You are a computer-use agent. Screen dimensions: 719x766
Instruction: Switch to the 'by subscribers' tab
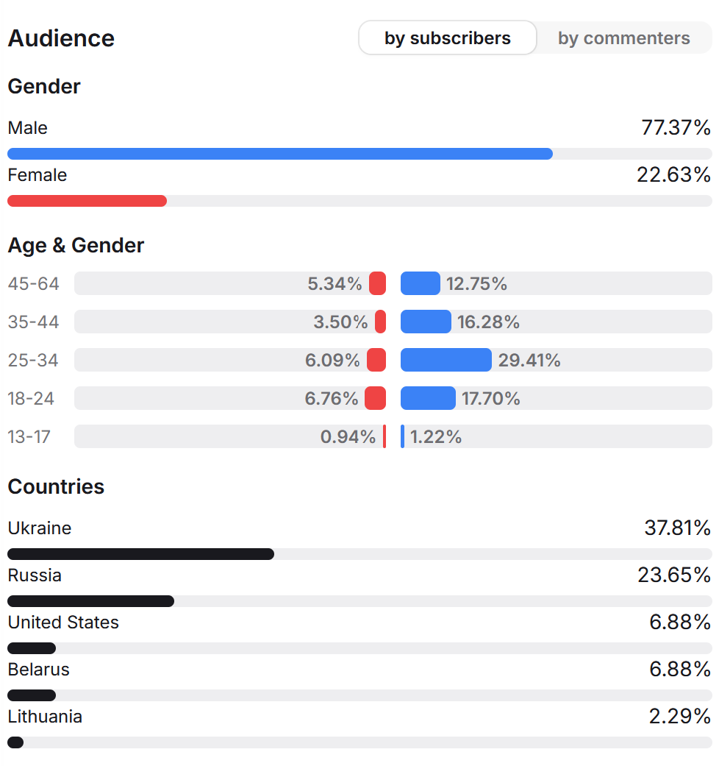point(448,38)
